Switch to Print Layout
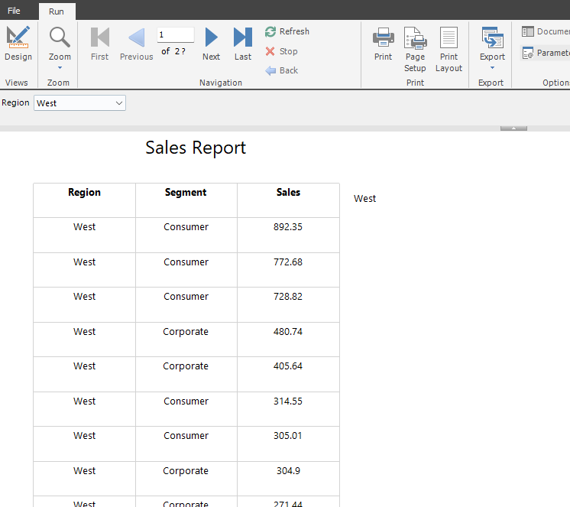The width and height of the screenshot is (570, 507). click(449, 49)
